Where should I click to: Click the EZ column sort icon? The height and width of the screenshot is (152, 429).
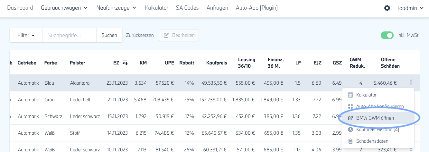[125, 63]
